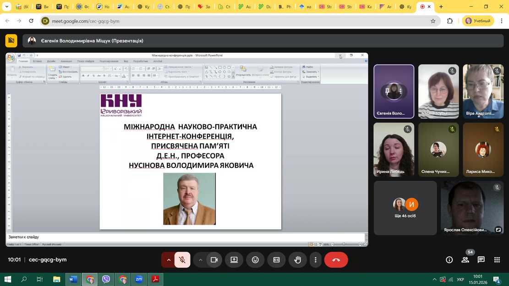Screen dimensions: 509x286
Task: Open the audio settings arrow beside microphone
Action: tap(168, 260)
